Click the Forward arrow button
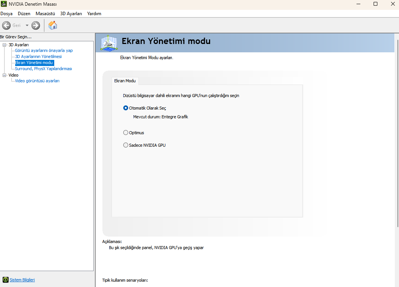Viewport: 399px width, 287px height. [36, 25]
